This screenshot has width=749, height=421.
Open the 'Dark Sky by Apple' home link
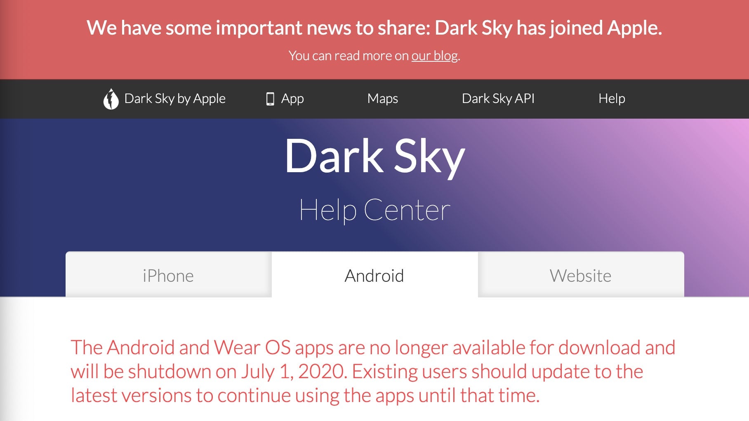175,99
